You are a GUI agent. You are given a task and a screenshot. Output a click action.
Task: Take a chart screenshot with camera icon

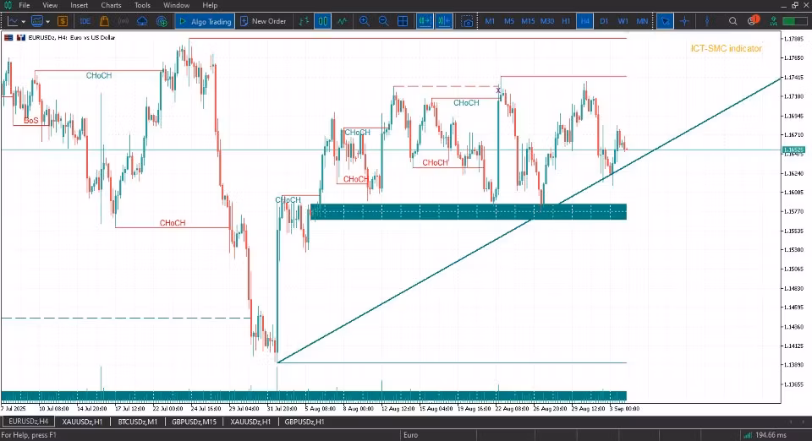[467, 21]
